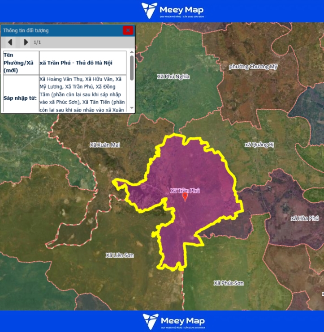Go to previous object with left arrow

10,43
